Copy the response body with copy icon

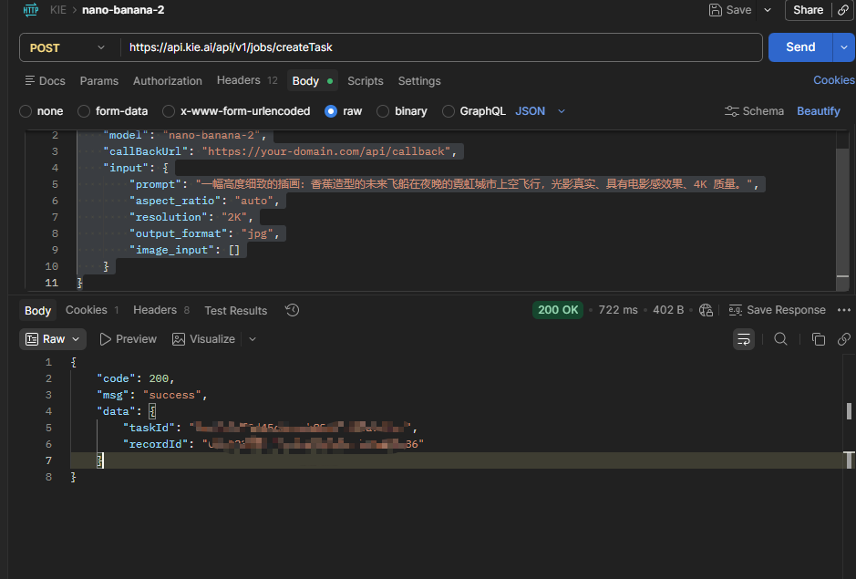point(818,339)
